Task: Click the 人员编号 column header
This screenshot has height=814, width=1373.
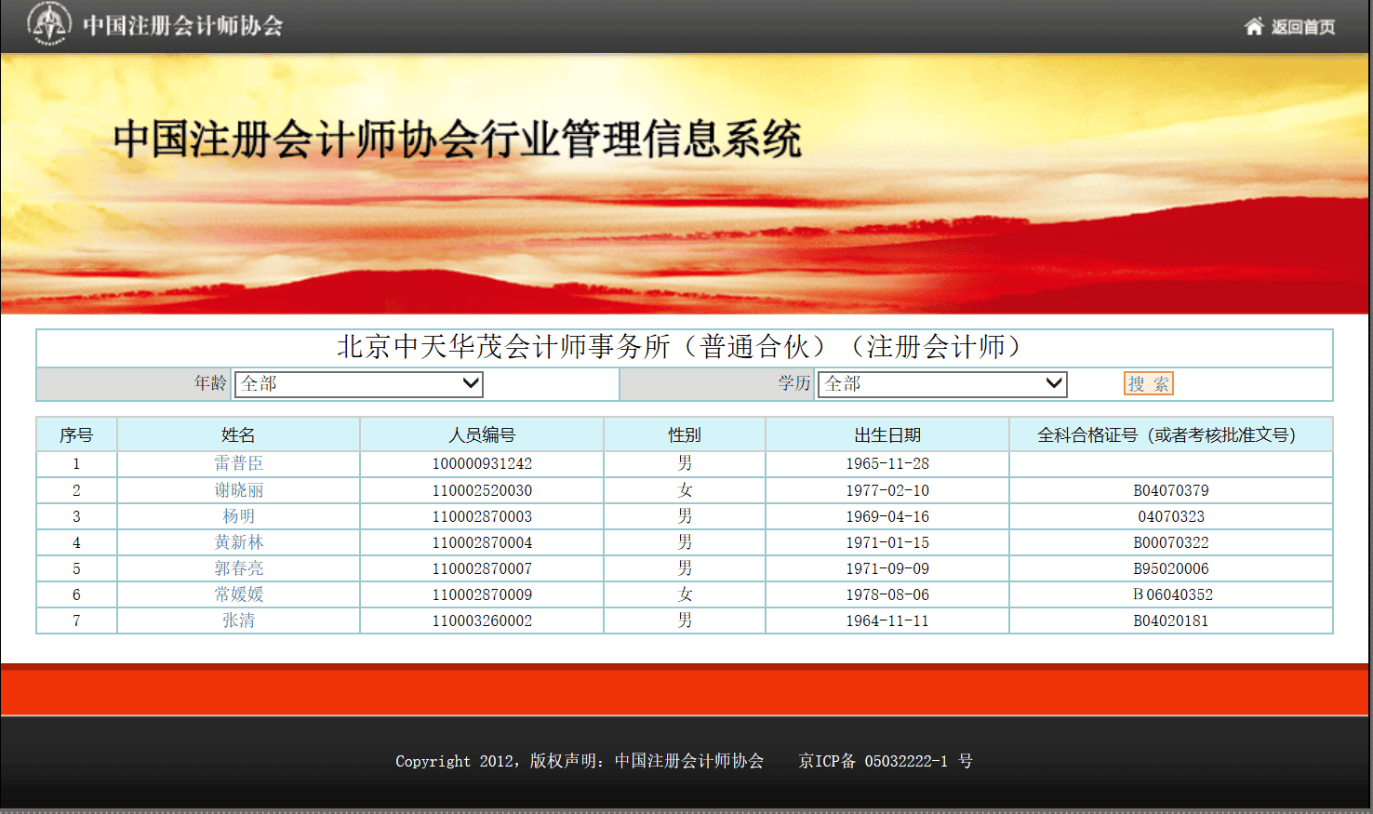Action: 482,434
